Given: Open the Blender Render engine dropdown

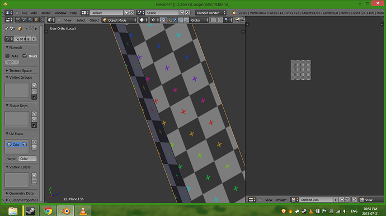Looking at the screenshot, I should point(211,13).
